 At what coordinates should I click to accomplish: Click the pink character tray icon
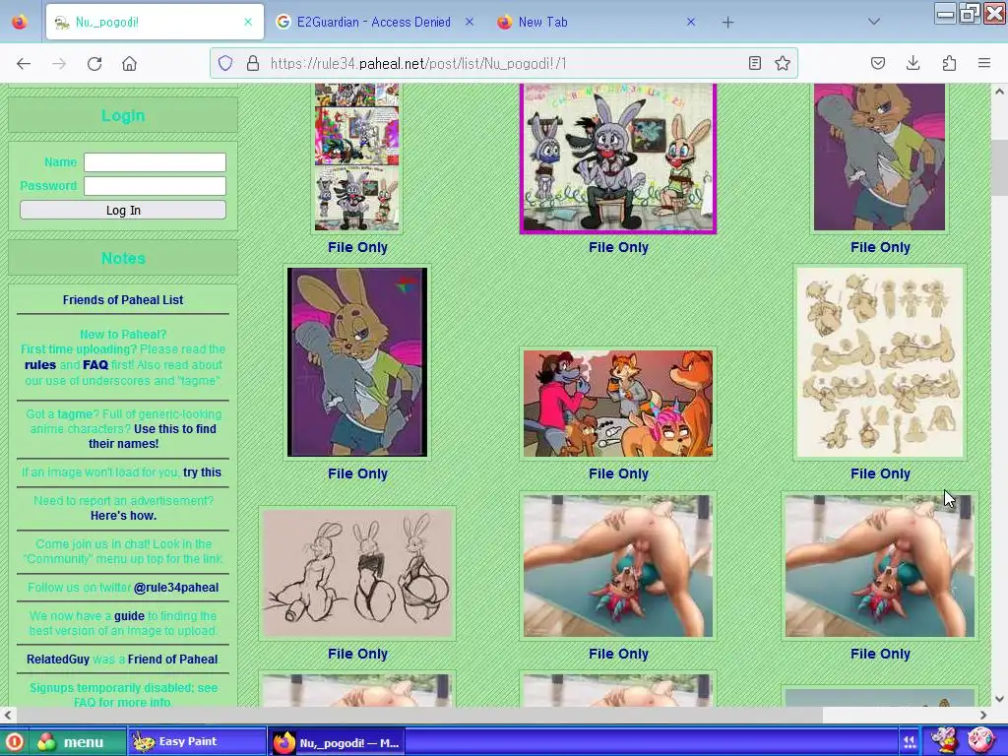click(980, 741)
